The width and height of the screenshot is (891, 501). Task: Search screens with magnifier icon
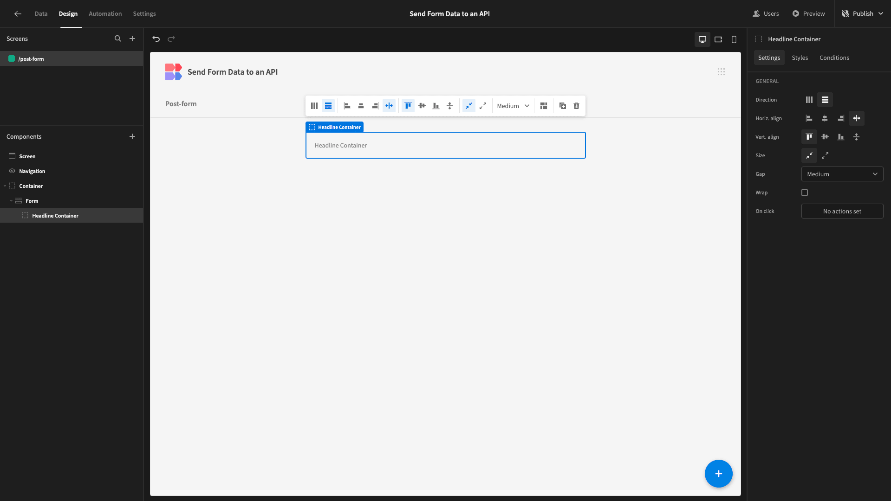(118, 39)
